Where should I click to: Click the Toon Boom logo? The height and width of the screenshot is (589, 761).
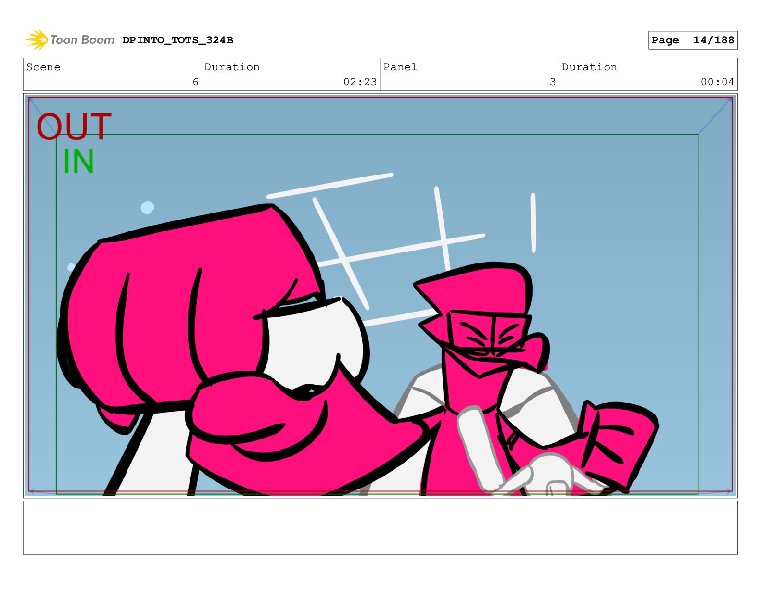(70, 40)
